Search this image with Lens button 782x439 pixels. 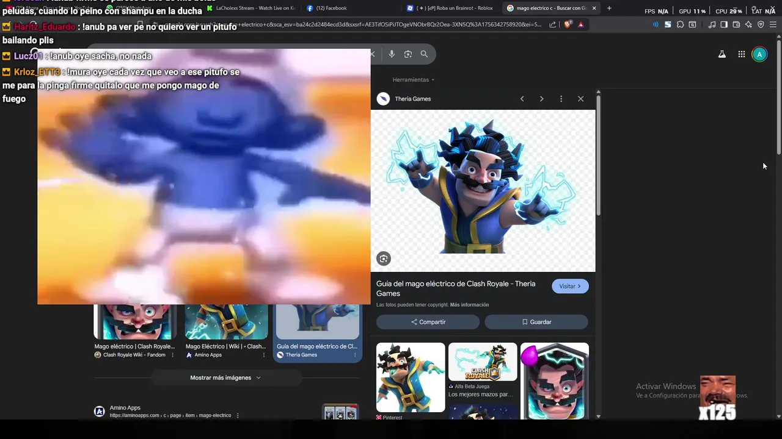[x=384, y=259]
